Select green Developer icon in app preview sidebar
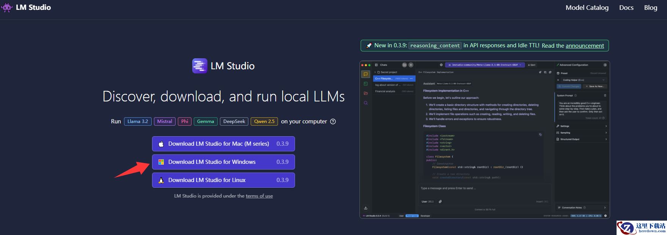The width and height of the screenshot is (667, 235). tap(366, 84)
